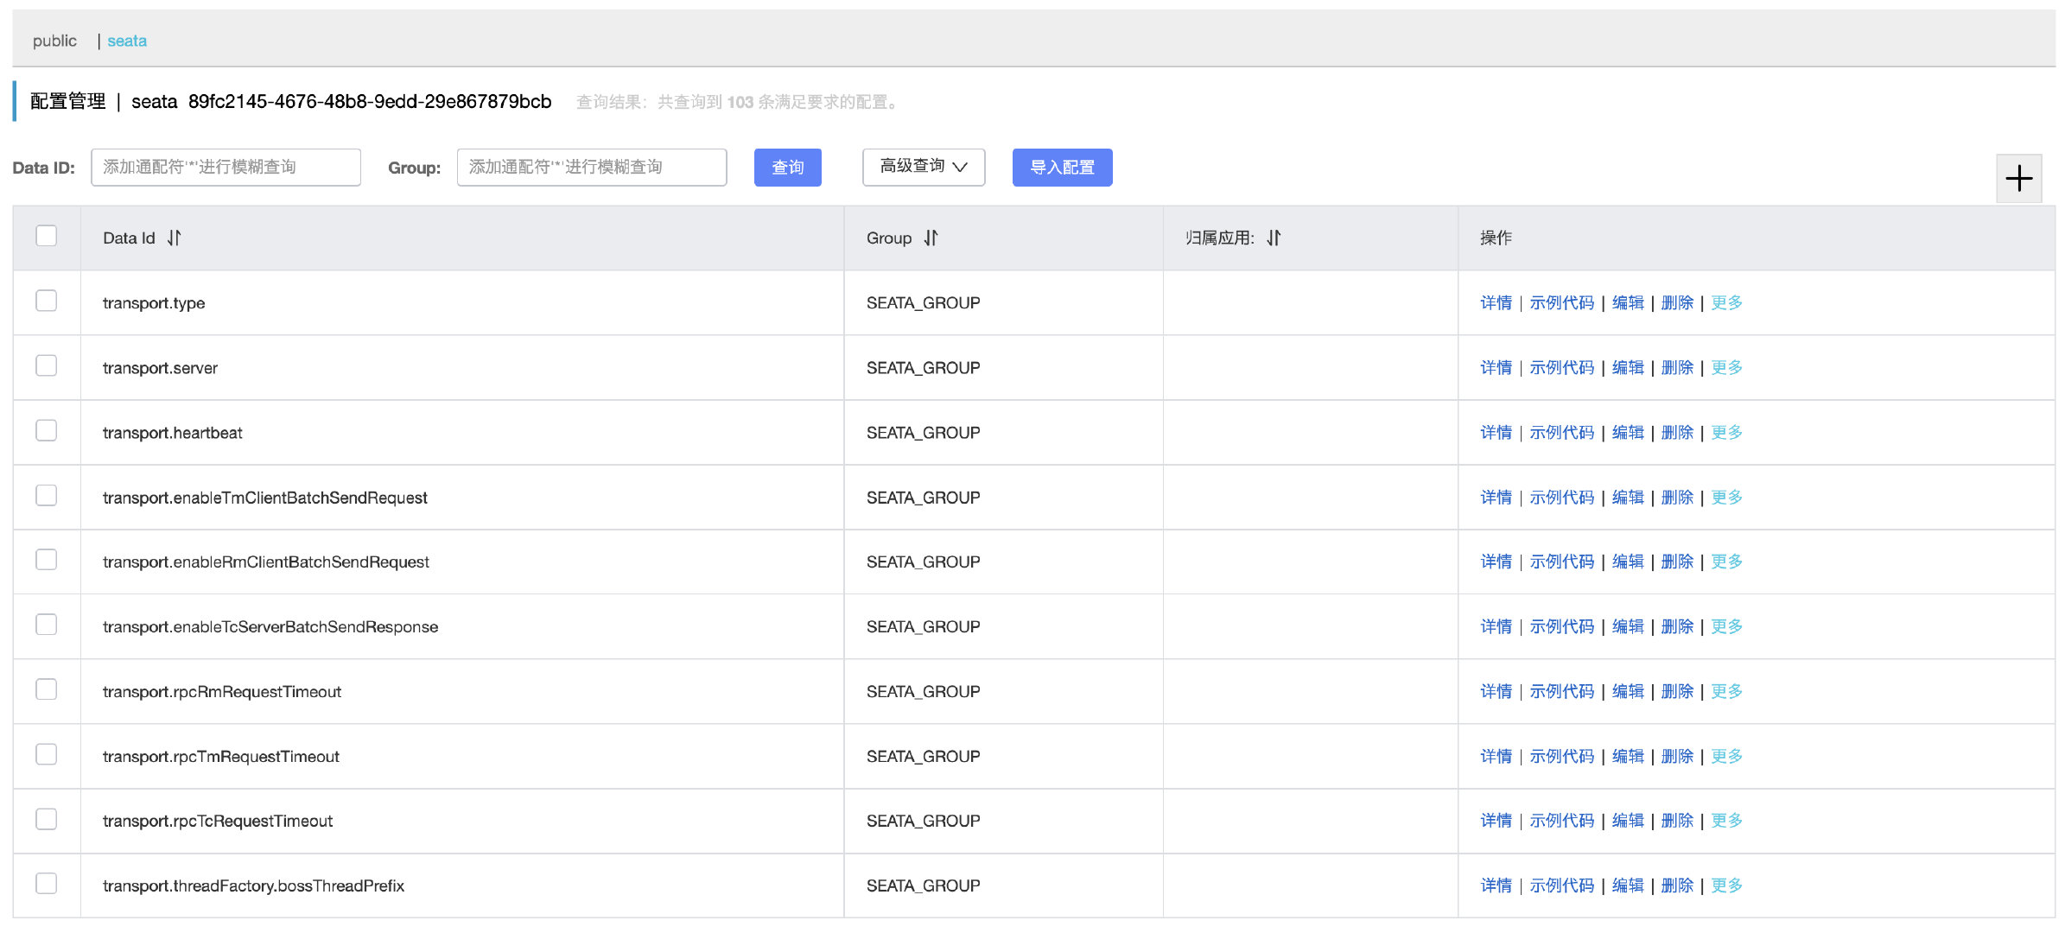Click the 导入配置 import button
Image resolution: width=2065 pixels, height=933 pixels.
pos(1062,168)
